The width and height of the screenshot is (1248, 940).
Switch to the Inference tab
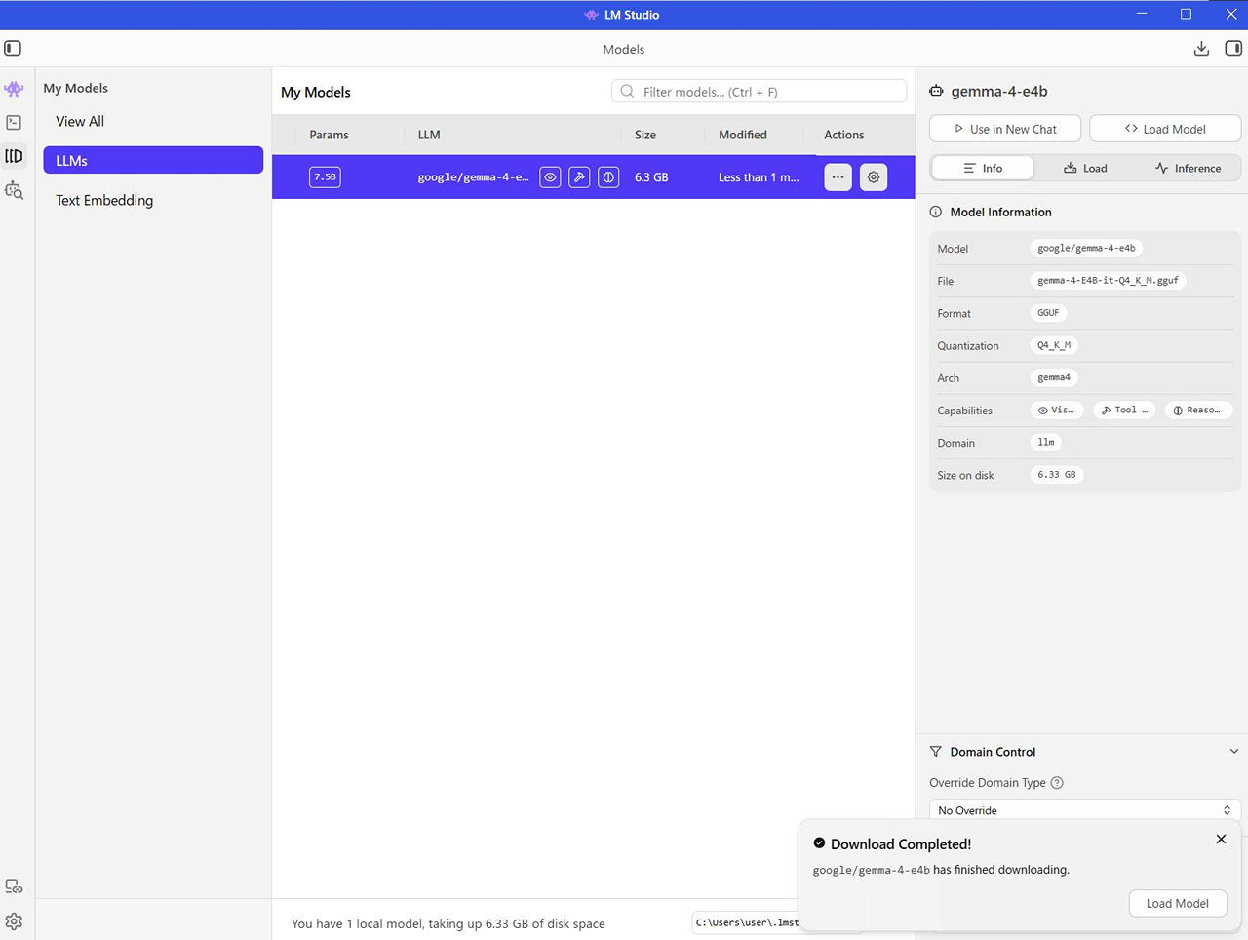tap(1188, 169)
